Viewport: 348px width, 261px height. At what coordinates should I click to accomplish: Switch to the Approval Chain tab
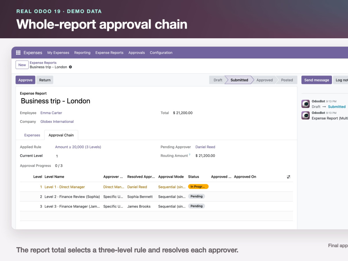pyautogui.click(x=61, y=135)
